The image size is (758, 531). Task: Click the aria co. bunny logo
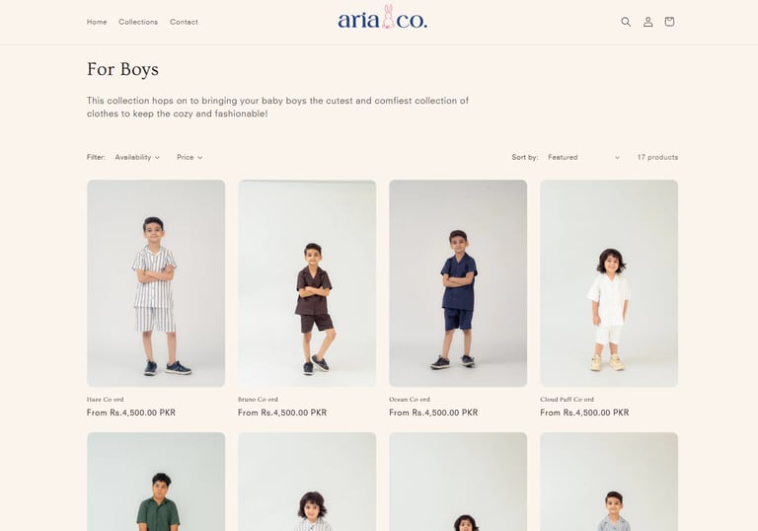382,19
